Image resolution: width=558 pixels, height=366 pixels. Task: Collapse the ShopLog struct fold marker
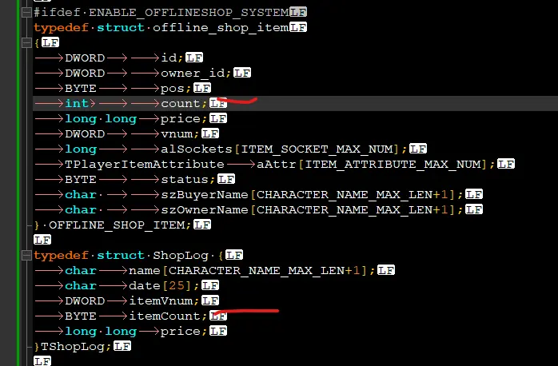pyautogui.click(x=27, y=256)
